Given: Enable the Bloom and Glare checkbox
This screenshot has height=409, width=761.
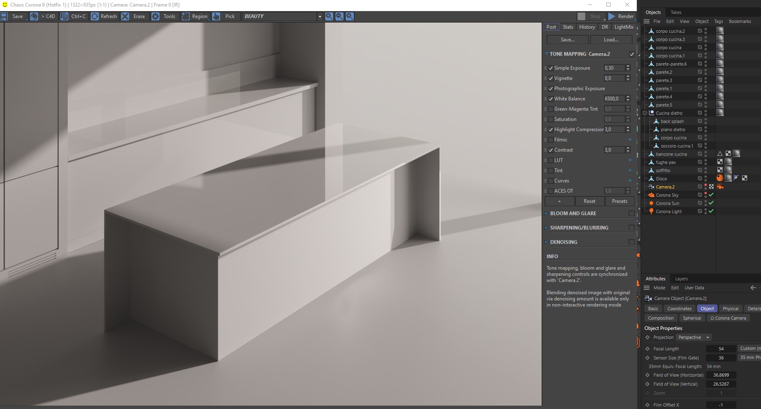Looking at the screenshot, I should tap(631, 214).
